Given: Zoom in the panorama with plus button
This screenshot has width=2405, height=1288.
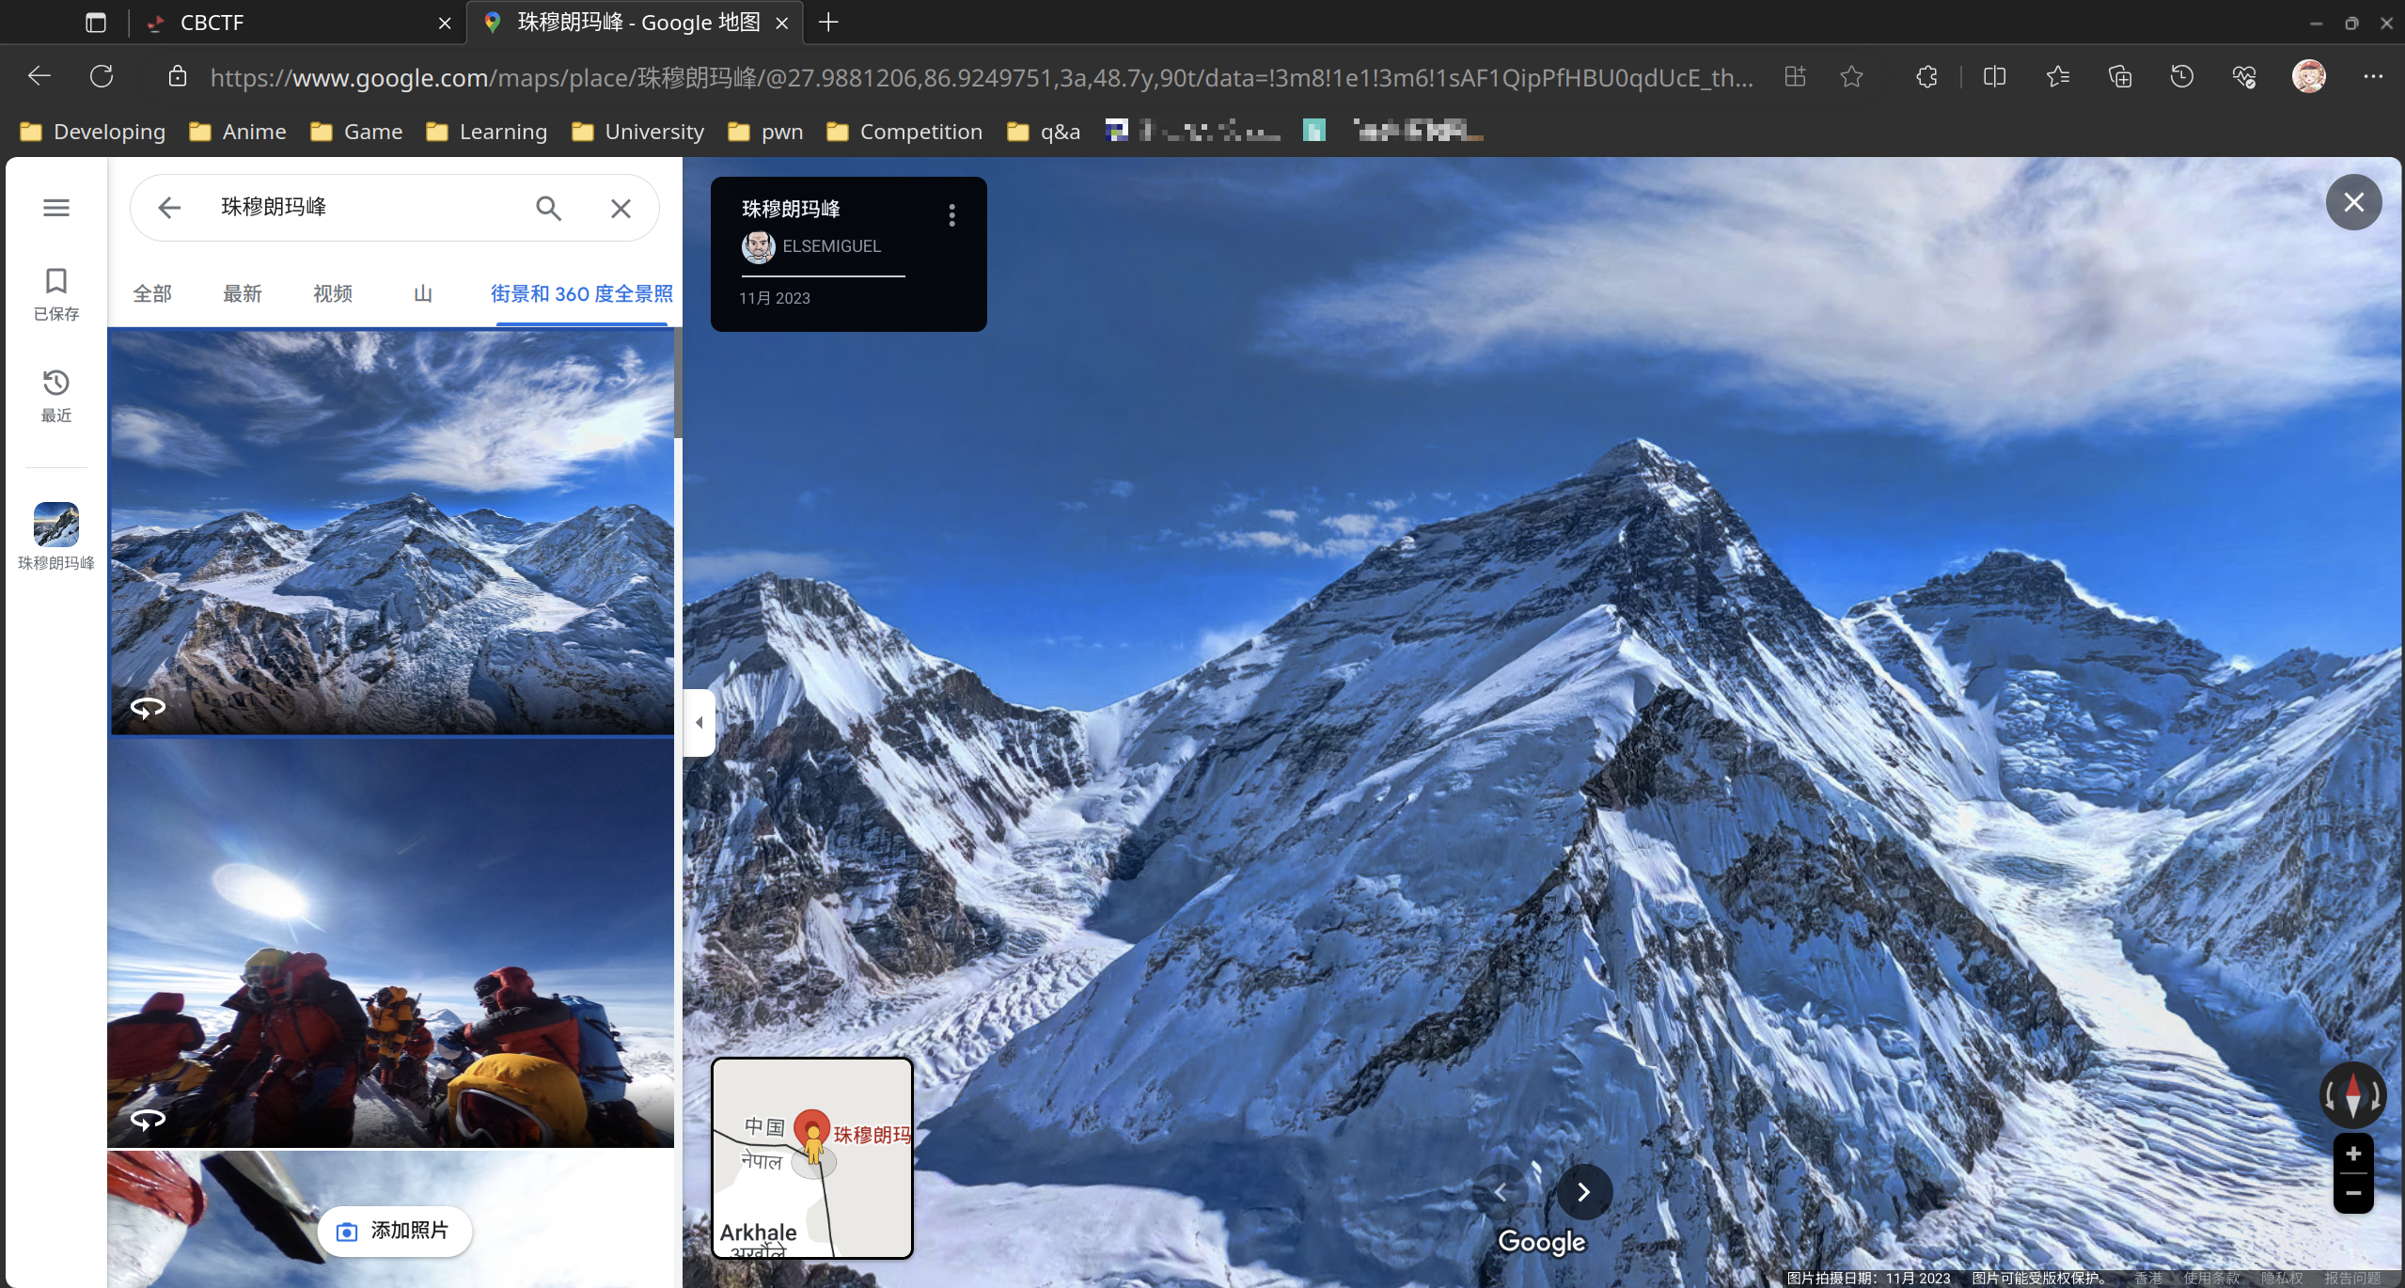Looking at the screenshot, I should (x=2352, y=1154).
